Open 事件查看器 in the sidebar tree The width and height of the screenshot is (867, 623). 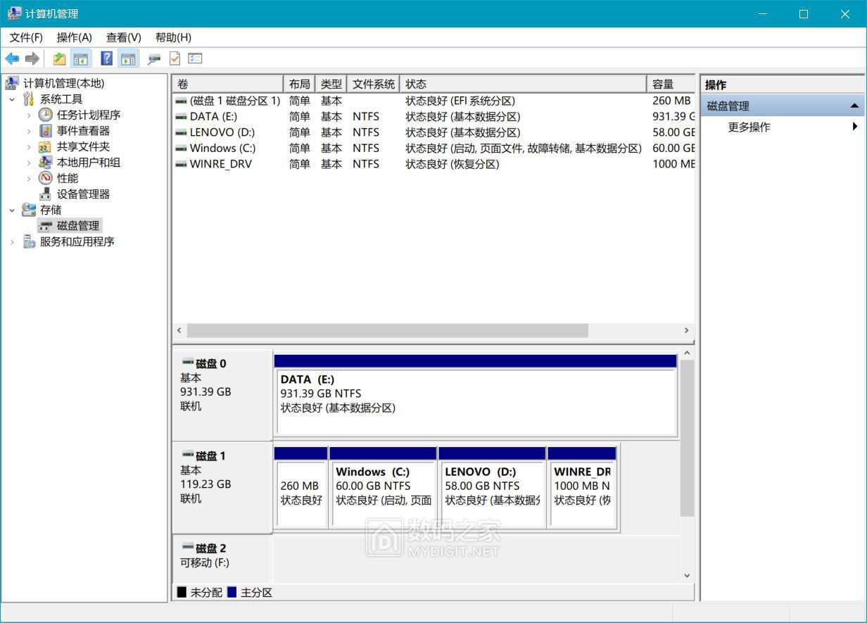(x=83, y=131)
